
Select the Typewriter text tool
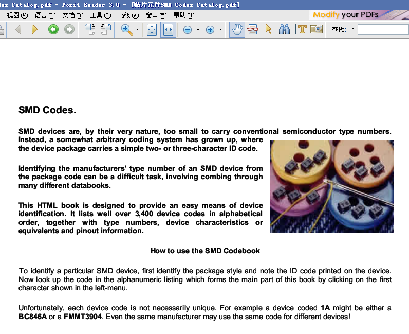(x=301, y=29)
